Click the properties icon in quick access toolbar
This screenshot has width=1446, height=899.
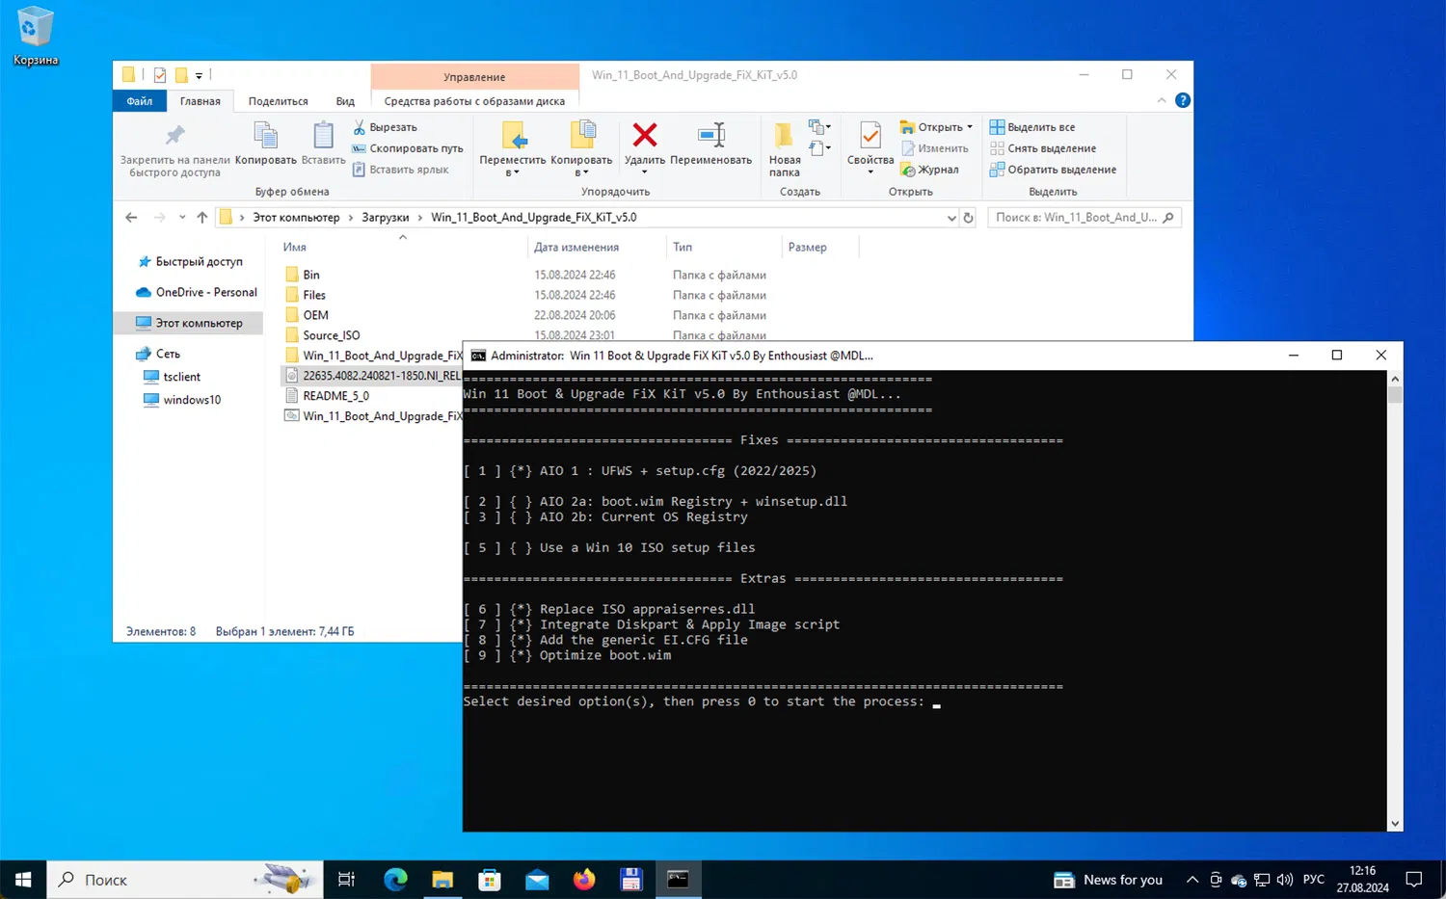tap(159, 75)
